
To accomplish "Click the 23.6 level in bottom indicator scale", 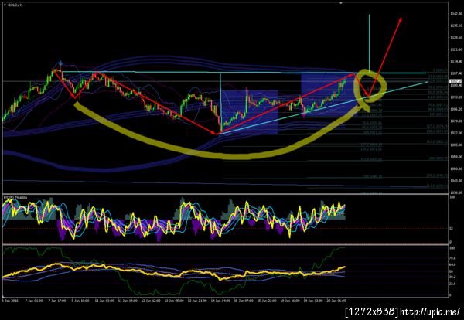I will click(452, 284).
